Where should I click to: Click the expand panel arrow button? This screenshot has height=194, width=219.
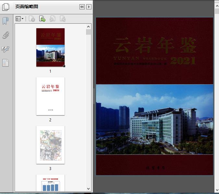pos(89,7)
